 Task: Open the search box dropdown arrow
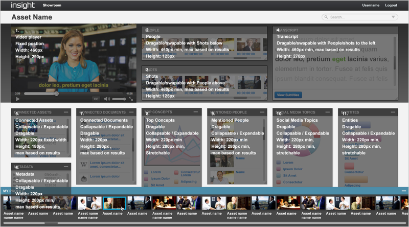coord(393,17)
